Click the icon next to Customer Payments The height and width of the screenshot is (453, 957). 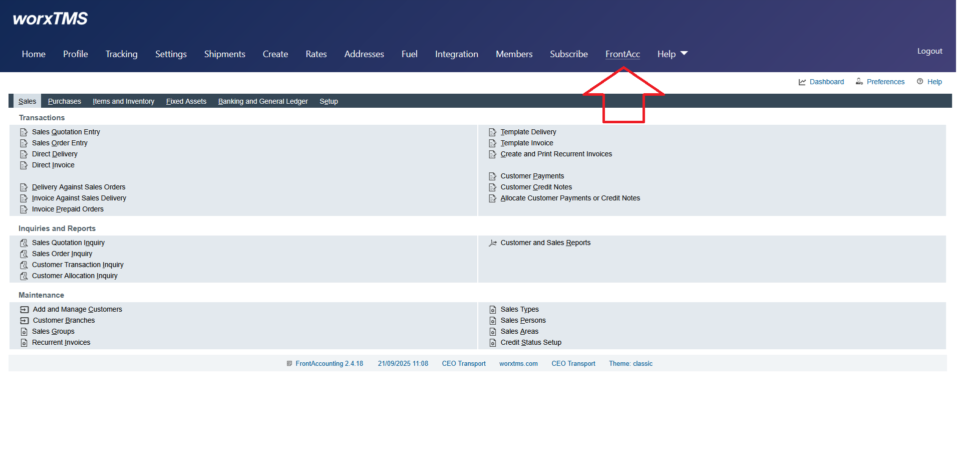click(492, 176)
